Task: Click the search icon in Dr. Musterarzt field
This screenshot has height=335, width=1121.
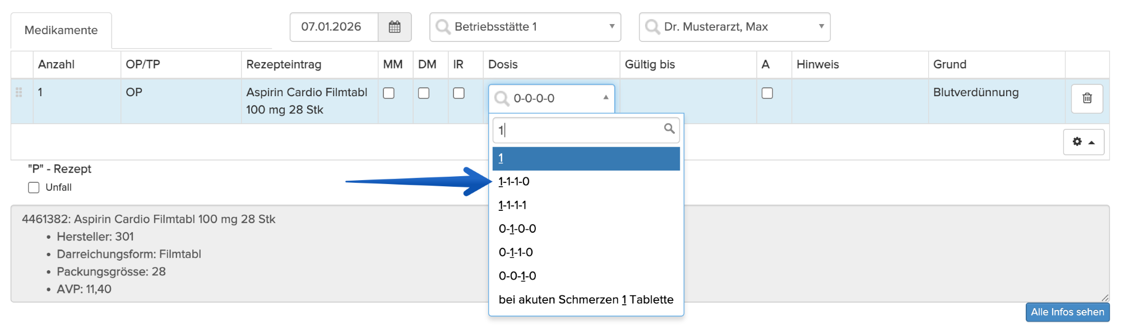Action: coord(652,27)
